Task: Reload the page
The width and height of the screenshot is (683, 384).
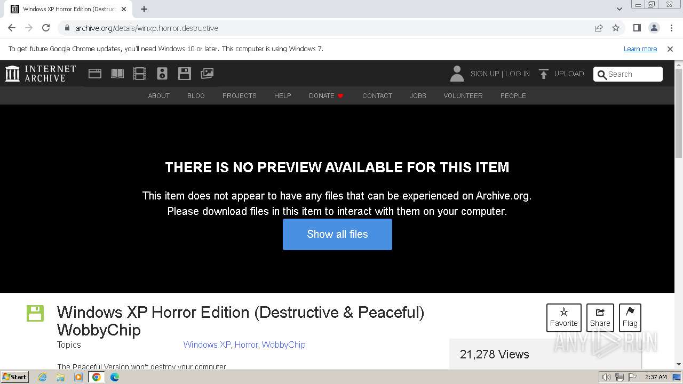Action: pos(46,28)
